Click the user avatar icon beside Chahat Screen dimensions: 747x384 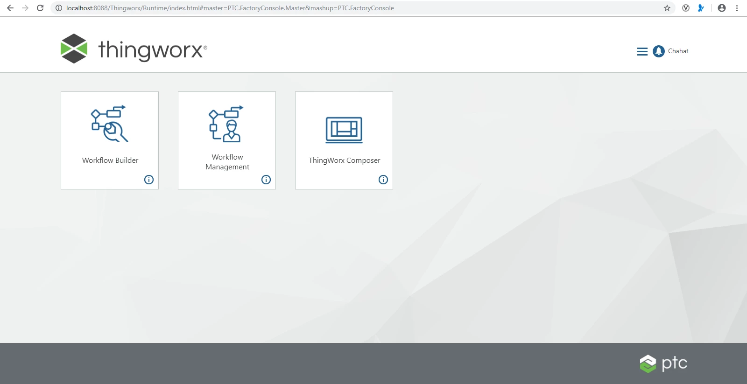[659, 51]
